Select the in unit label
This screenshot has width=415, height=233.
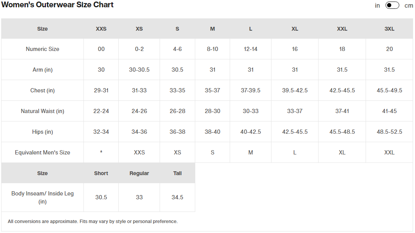pos(377,6)
